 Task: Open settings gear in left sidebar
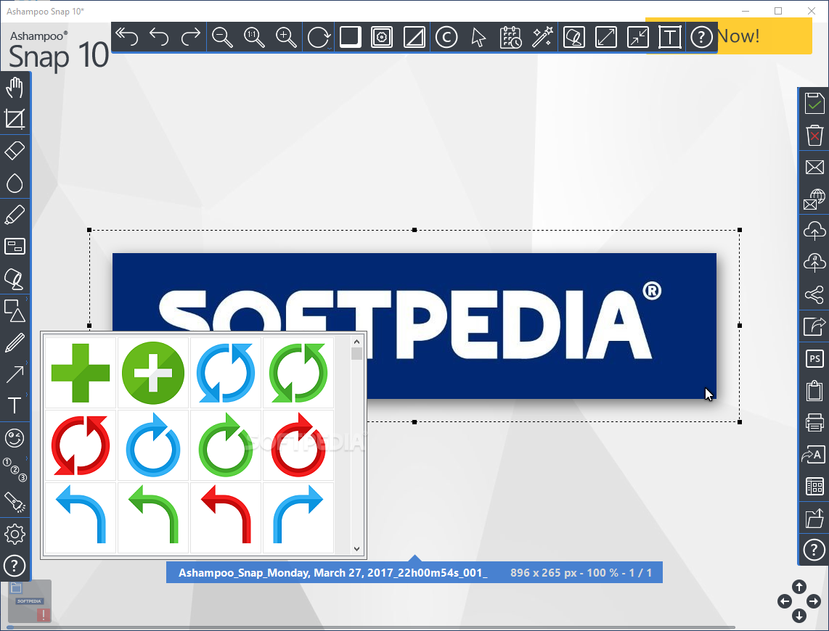pyautogui.click(x=15, y=534)
